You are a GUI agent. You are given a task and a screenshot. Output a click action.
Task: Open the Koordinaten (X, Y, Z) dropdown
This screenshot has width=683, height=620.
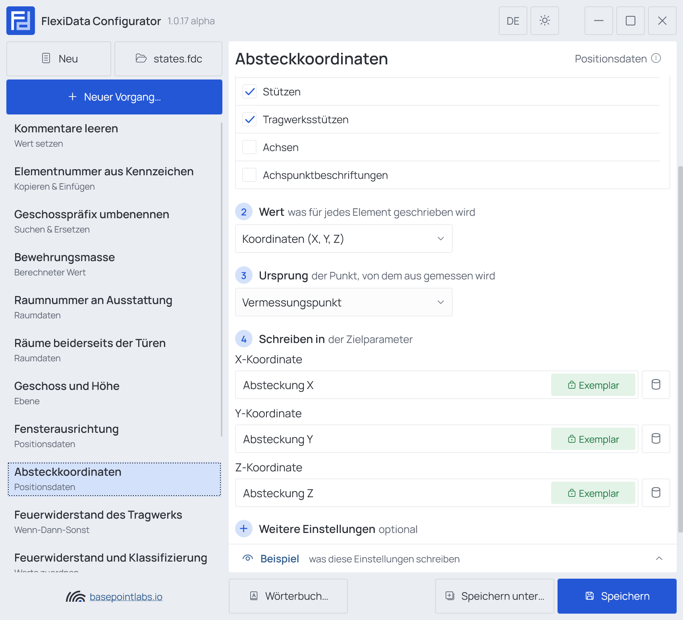(344, 238)
